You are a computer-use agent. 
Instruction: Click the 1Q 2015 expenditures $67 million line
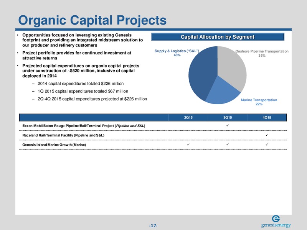[x=83, y=91]
